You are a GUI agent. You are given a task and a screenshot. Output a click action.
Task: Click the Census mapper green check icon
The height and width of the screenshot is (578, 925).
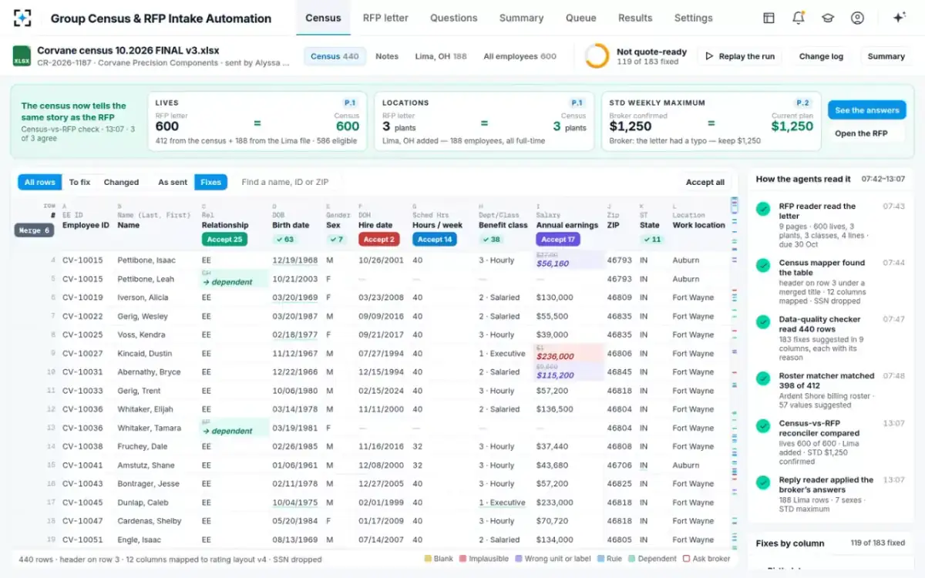coord(763,265)
